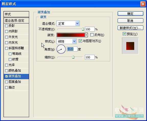Select the 光泽 row label
The height and width of the screenshot is (121, 147).
(x=12, y=65)
